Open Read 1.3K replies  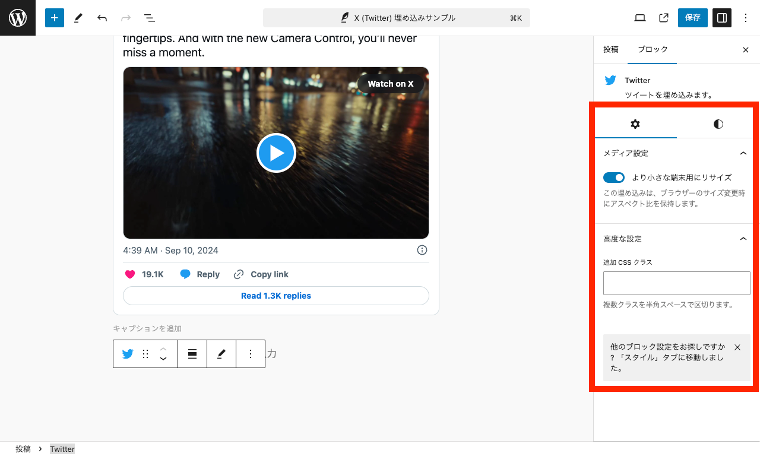(276, 296)
